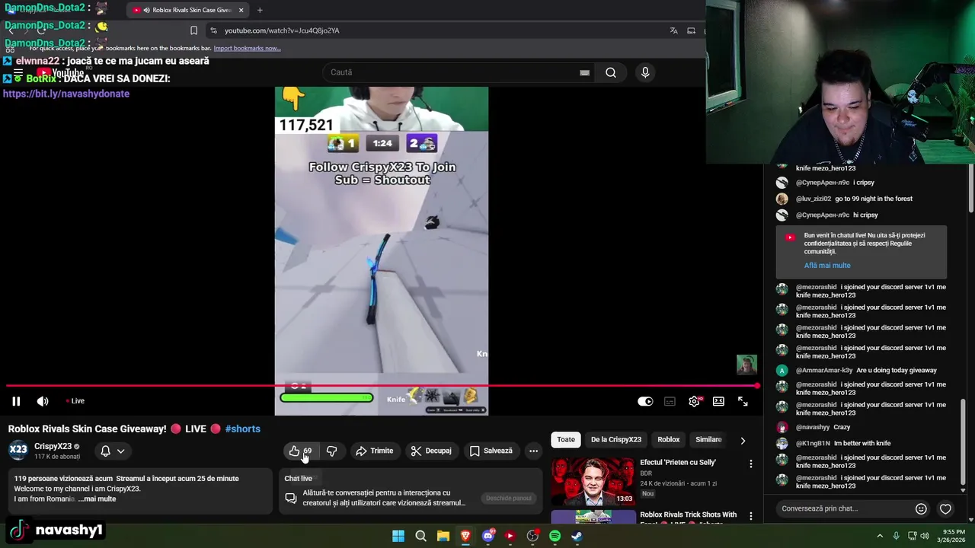The image size is (975, 548).
Task: Select the Roblox filter chip
Action: [x=669, y=439]
